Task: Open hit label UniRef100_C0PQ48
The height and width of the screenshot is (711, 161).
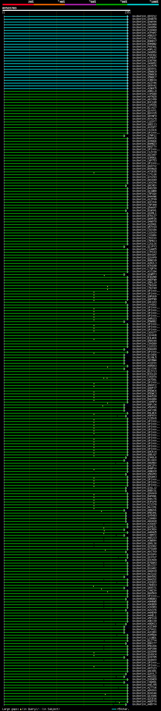Action: click(x=144, y=94)
